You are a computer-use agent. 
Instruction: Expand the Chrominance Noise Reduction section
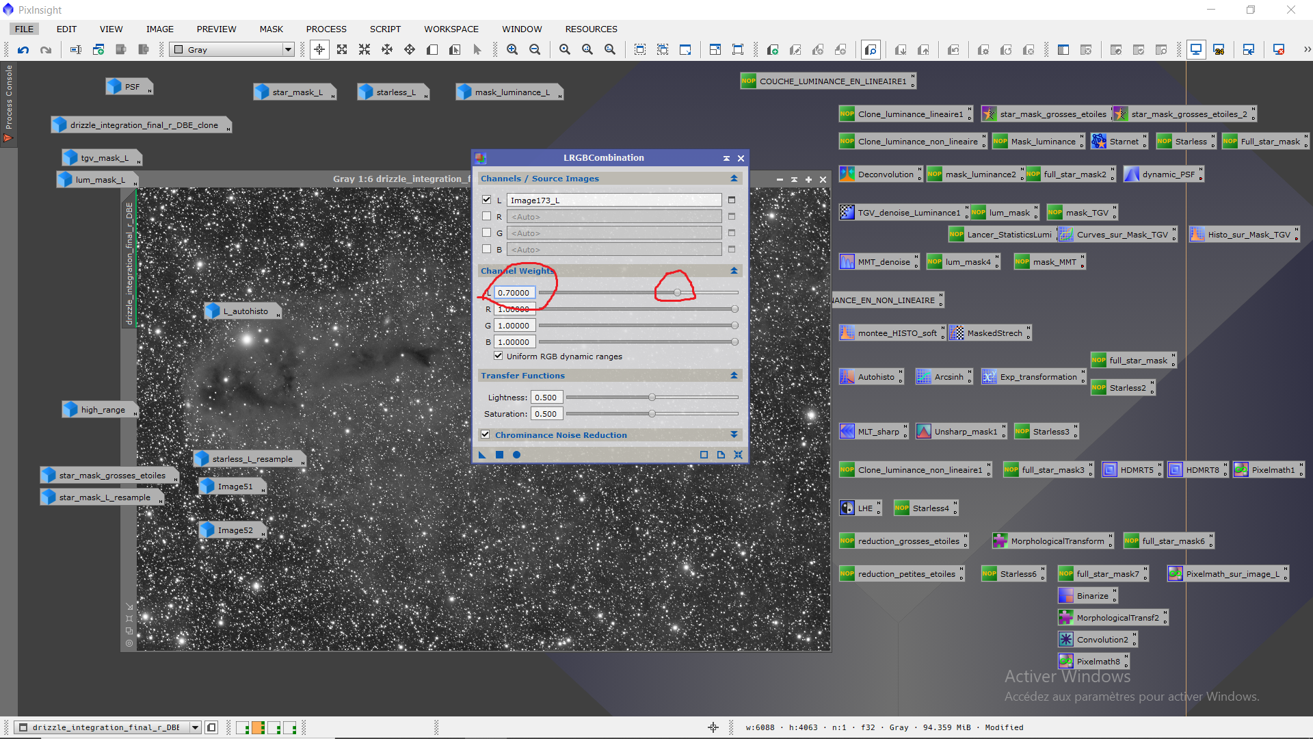(734, 435)
